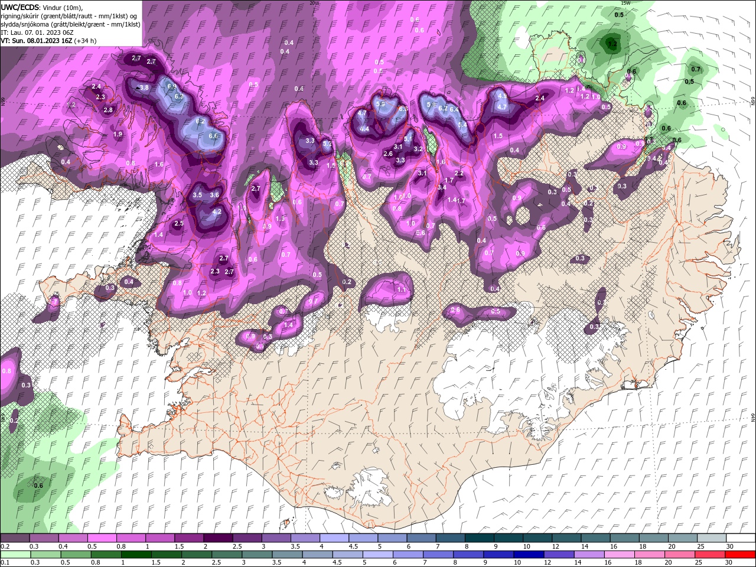
Task: Click the 4.2 value on the map
Action: [216, 211]
